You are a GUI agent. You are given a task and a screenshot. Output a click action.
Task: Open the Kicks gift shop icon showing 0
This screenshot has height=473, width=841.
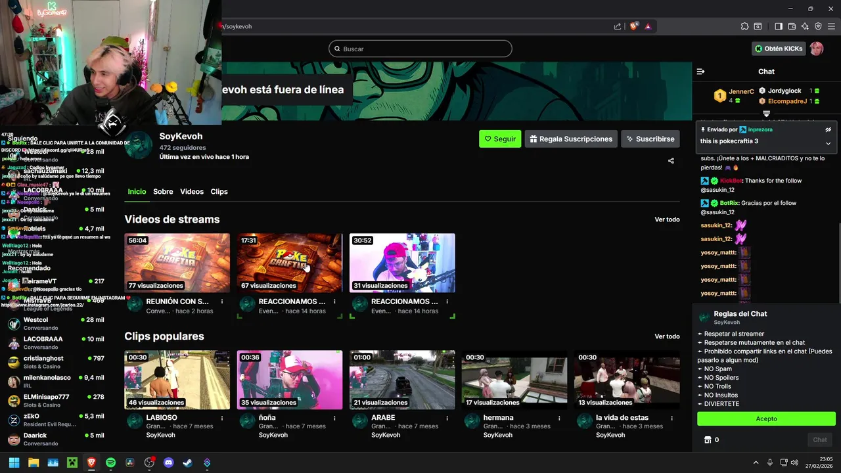point(708,440)
